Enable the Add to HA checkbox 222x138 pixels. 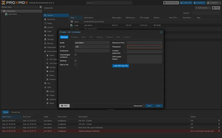coord(76,65)
